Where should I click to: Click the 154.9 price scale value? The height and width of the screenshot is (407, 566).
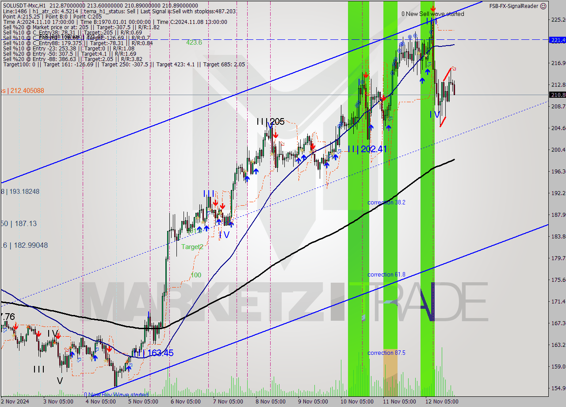coord(558,388)
